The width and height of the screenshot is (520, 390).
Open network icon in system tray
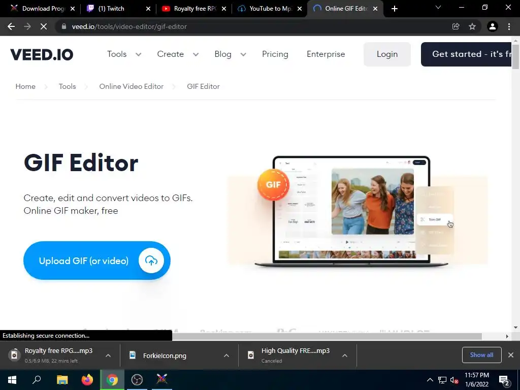click(442, 380)
